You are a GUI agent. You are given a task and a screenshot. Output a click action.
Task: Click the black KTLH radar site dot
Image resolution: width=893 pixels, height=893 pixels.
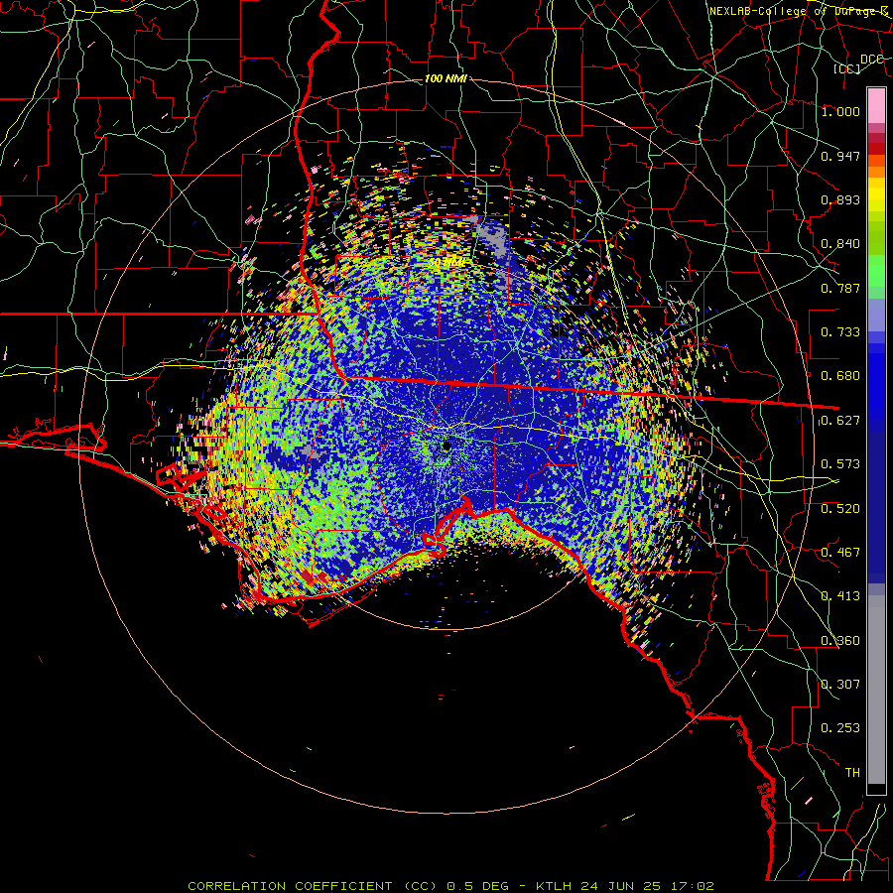click(446, 446)
